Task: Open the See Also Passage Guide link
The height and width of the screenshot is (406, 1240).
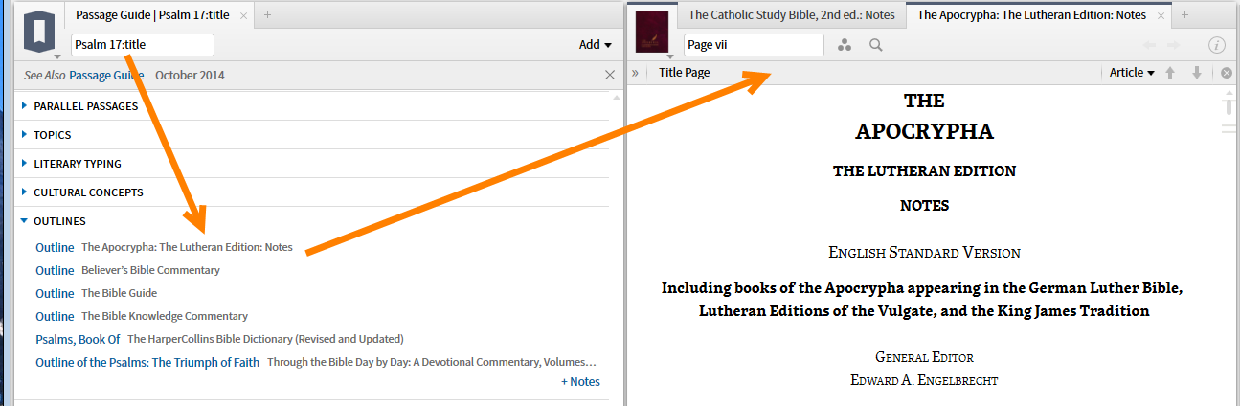Action: coord(107,75)
